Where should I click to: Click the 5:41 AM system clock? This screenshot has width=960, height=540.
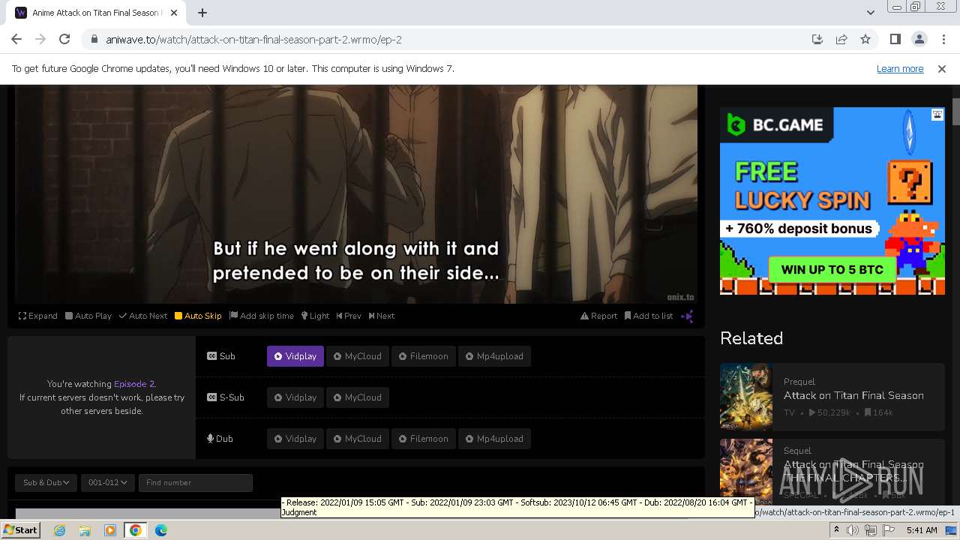pos(922,530)
